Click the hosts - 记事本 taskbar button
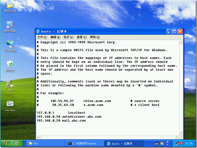This screenshot has width=197, height=148. pyautogui.click(x=124, y=143)
